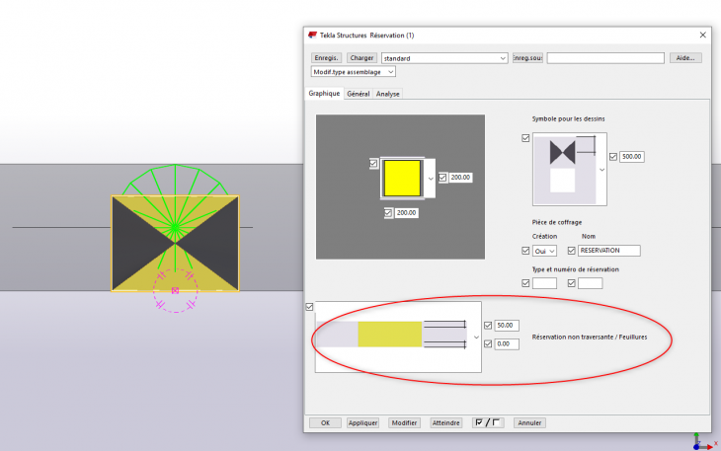Open the Analyse tab
The height and width of the screenshot is (451, 721).
click(388, 94)
